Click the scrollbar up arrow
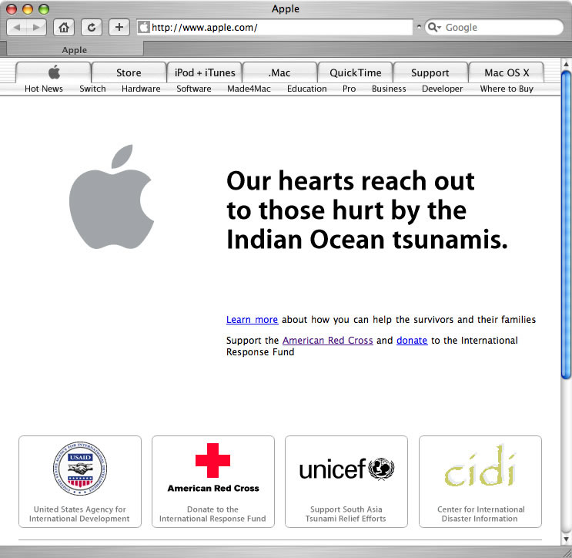 (566, 64)
